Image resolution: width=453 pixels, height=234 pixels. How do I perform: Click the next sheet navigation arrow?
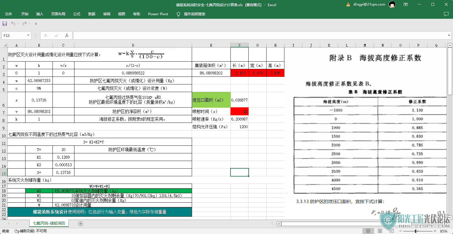17,224
